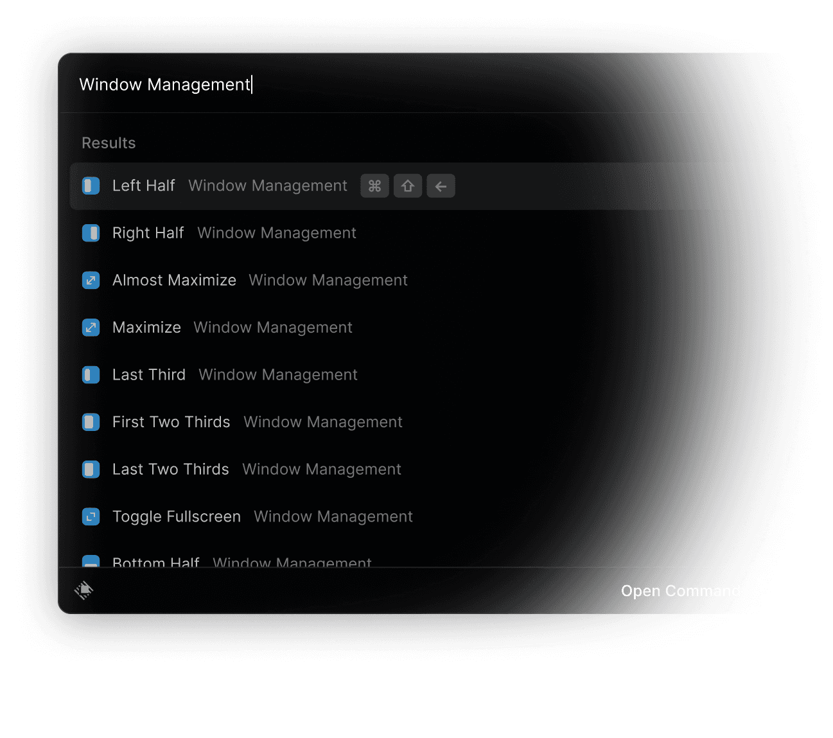Choose the Almost Maximize command

417,281
